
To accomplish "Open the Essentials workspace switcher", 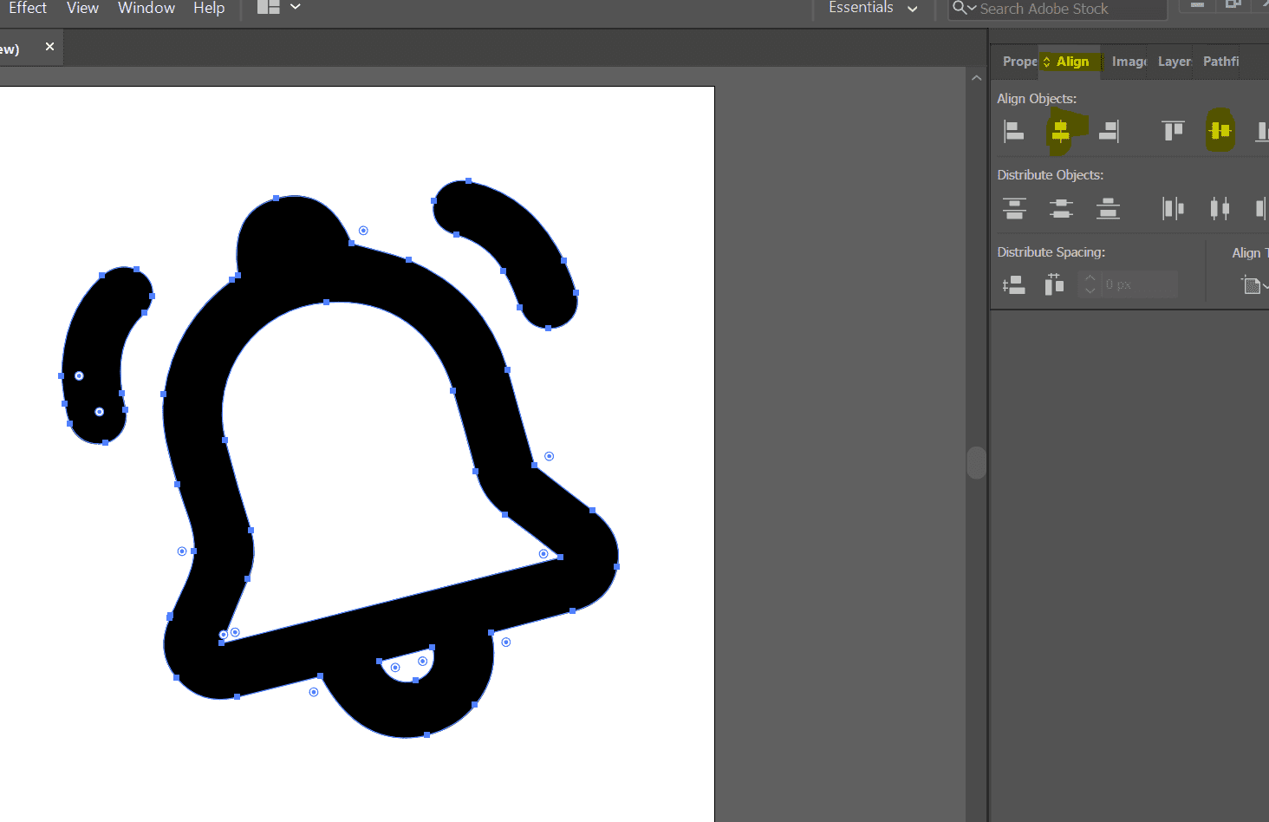I will pyautogui.click(x=873, y=8).
